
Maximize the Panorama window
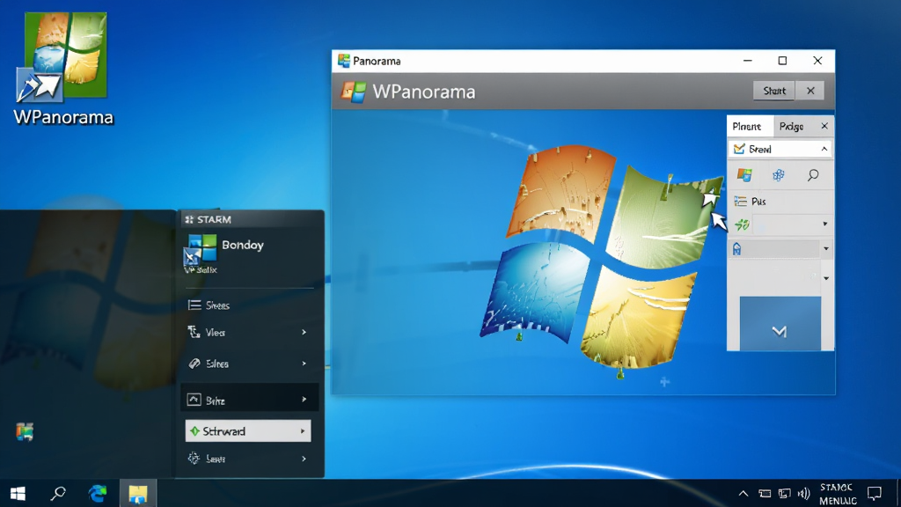(x=782, y=61)
